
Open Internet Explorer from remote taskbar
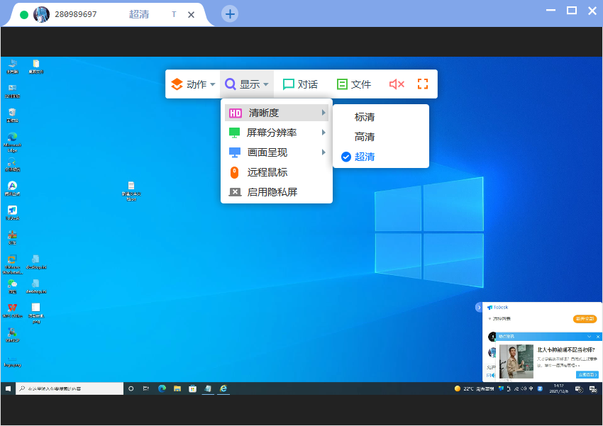pyautogui.click(x=223, y=388)
